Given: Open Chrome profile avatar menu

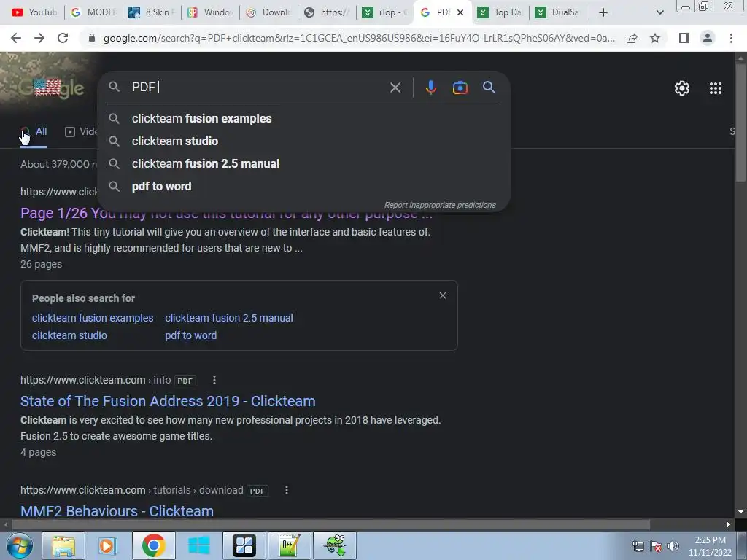Looking at the screenshot, I should (x=708, y=38).
